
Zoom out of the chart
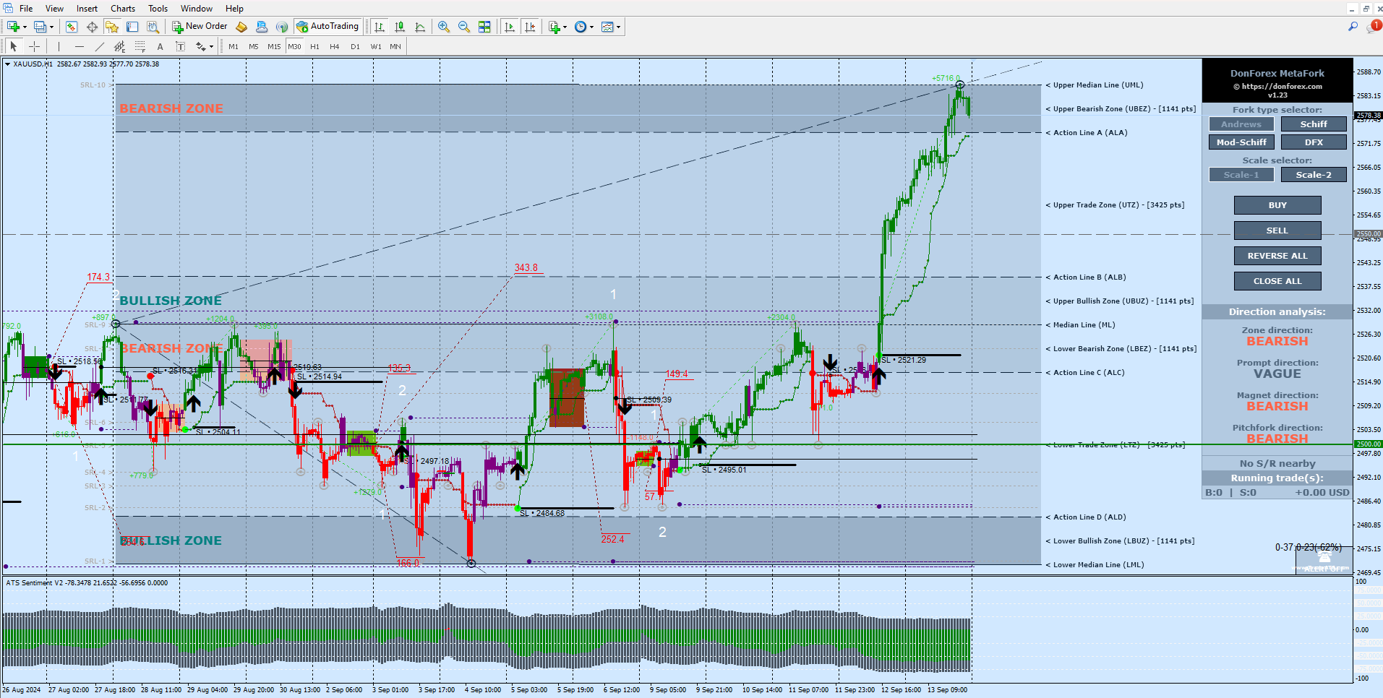click(x=464, y=27)
